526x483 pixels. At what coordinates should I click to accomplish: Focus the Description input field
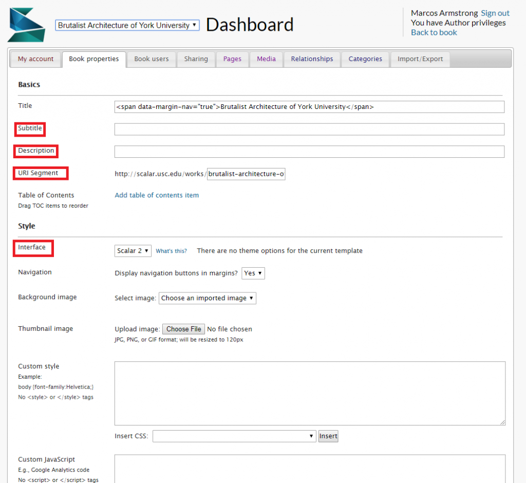(309, 152)
